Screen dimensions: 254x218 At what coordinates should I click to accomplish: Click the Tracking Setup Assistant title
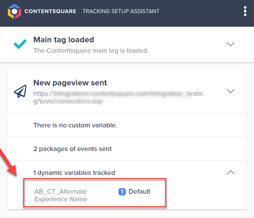tap(121, 11)
